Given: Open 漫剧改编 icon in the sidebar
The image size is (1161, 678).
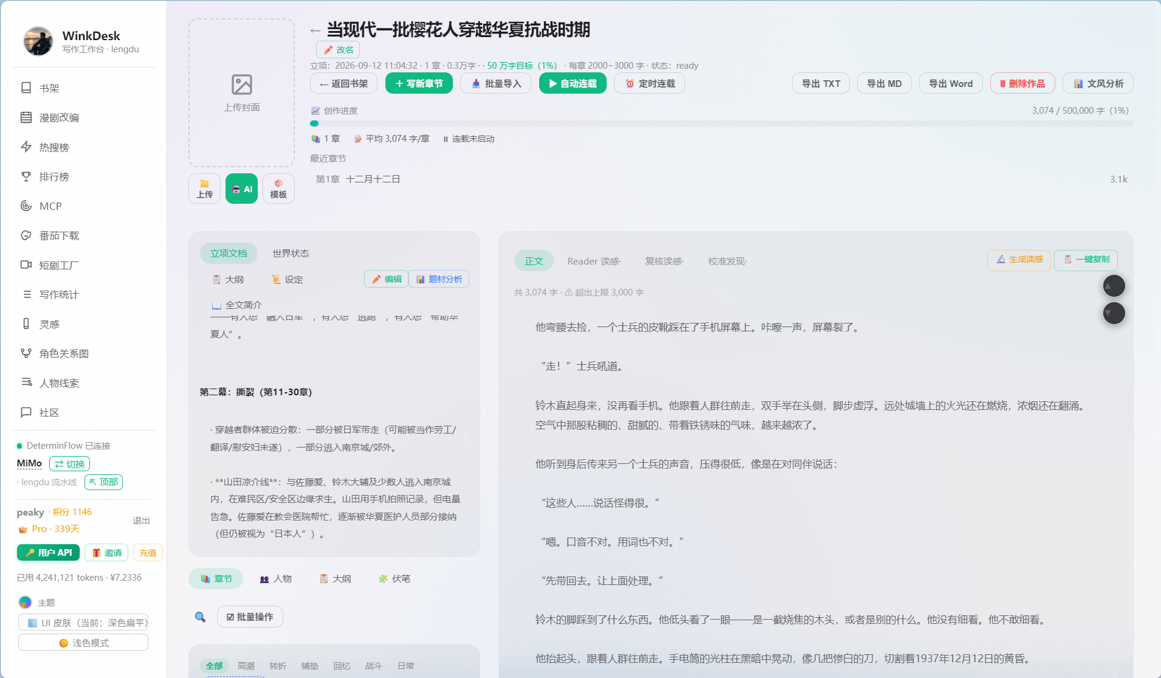Looking at the screenshot, I should click(x=26, y=117).
